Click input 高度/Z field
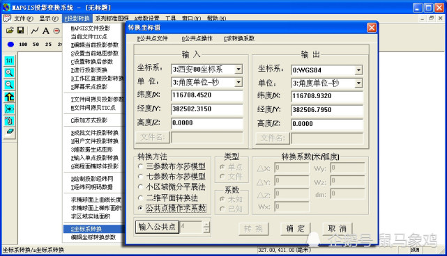Viewport: 447px width, 256px height. [207, 123]
